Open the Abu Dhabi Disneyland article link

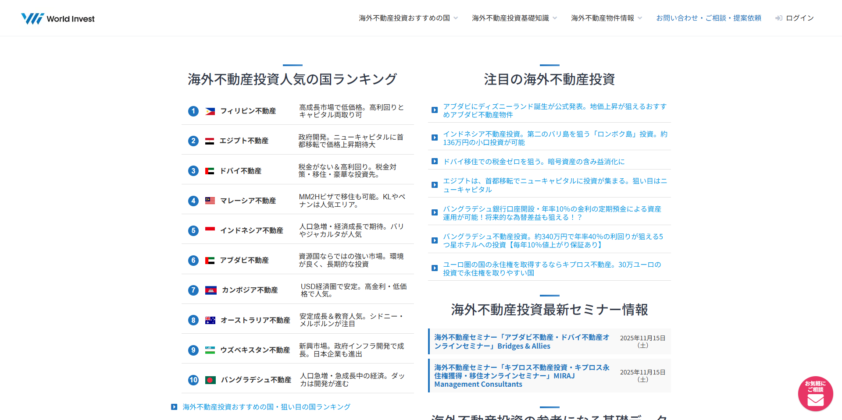tap(554, 110)
